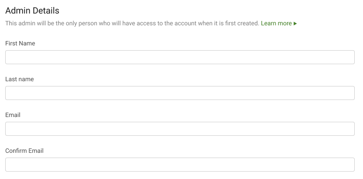Click the Learn more arrow icon
Image resolution: width=363 pixels, height=179 pixels.
295,24
